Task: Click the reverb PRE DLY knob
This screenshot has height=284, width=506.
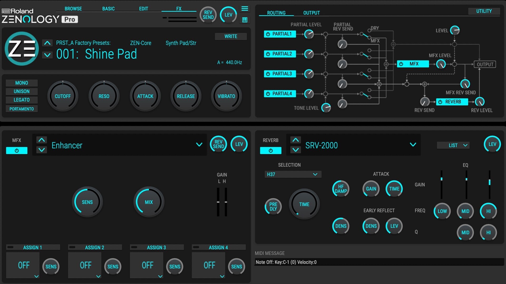Action: tap(273, 206)
